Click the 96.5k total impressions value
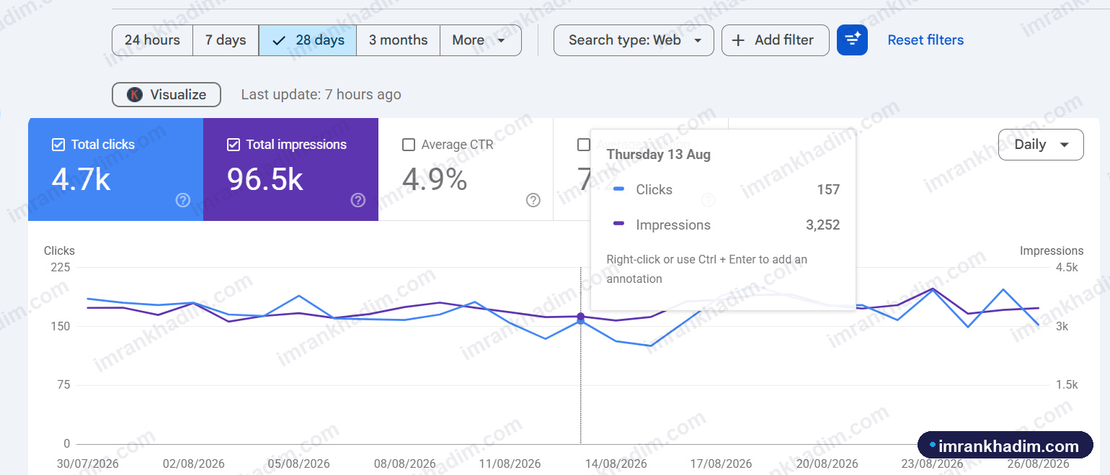Screen dimensions: 1110x475 click(265, 179)
